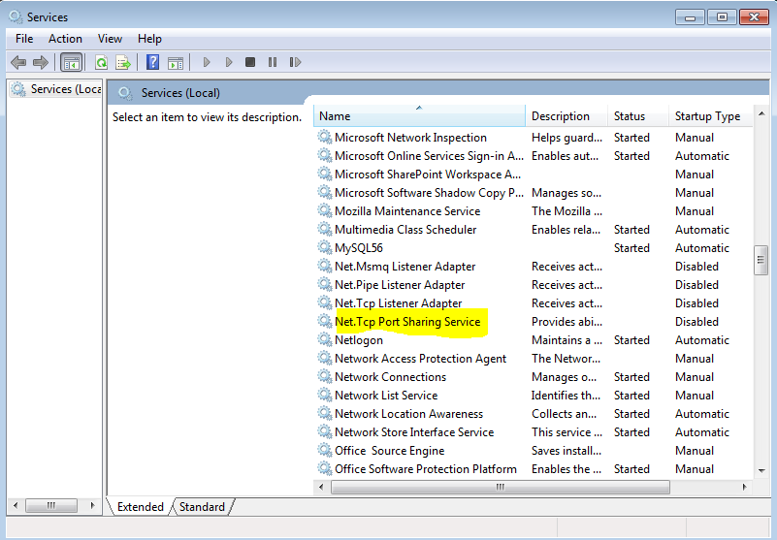This screenshot has height=540, width=777.
Task: Toggle Show/Hide Console Tree icon
Action: [72, 62]
